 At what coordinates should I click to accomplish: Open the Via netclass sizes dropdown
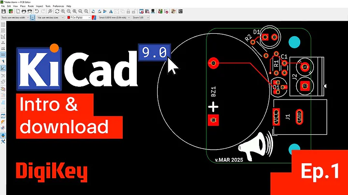click(x=51, y=17)
